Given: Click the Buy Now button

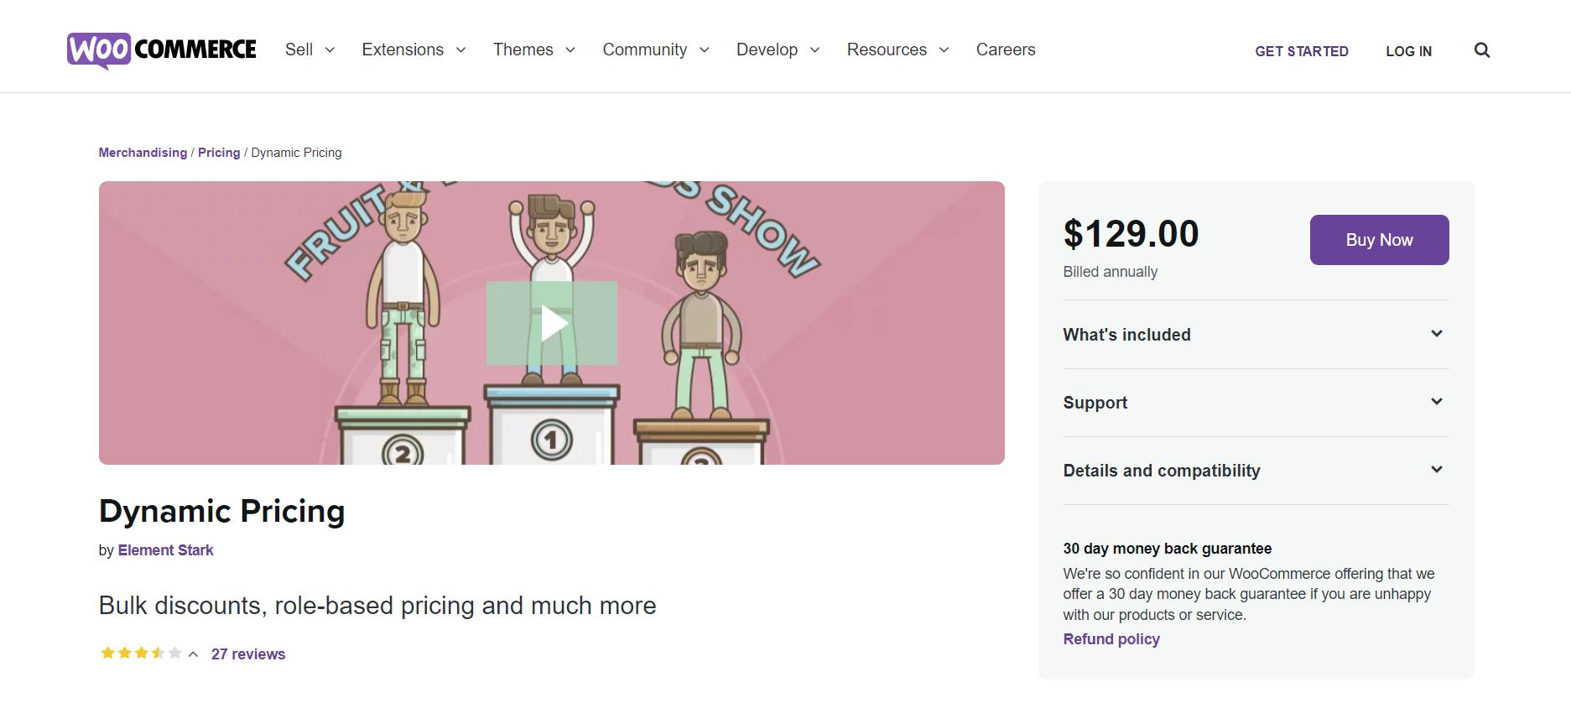Looking at the screenshot, I should coord(1380,240).
